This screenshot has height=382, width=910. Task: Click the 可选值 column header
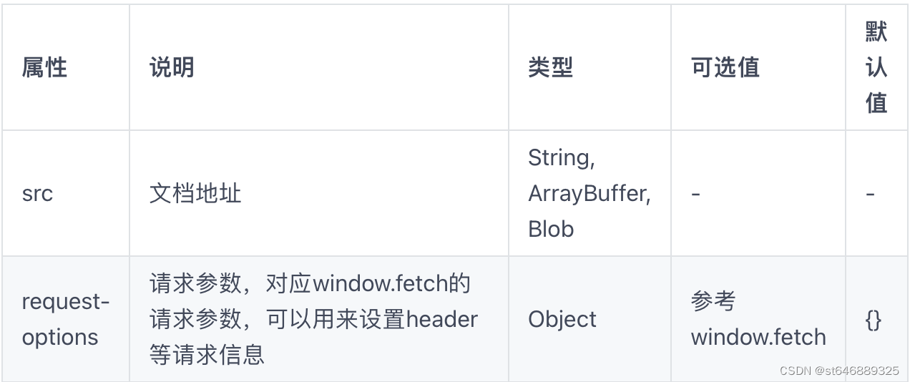coord(725,67)
